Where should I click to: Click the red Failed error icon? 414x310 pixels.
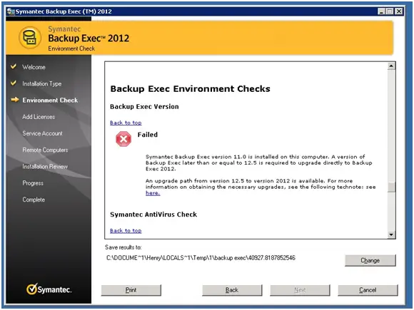tap(123, 139)
